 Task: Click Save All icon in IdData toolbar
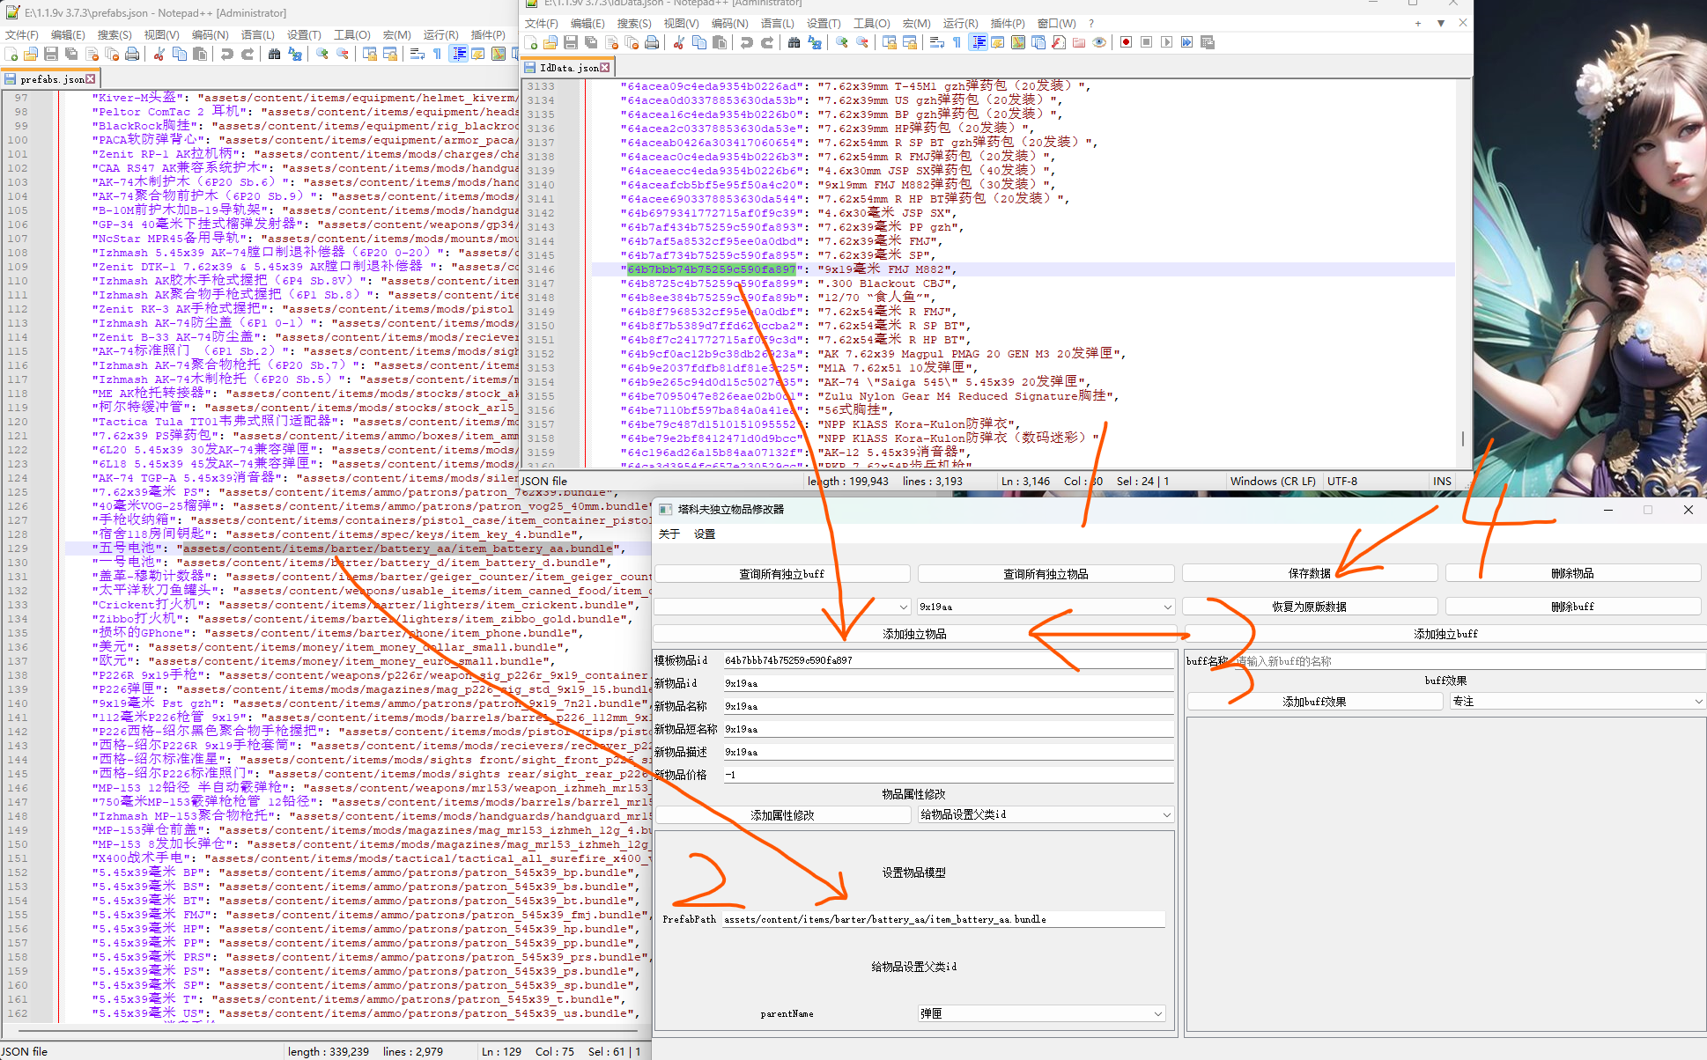point(591,42)
